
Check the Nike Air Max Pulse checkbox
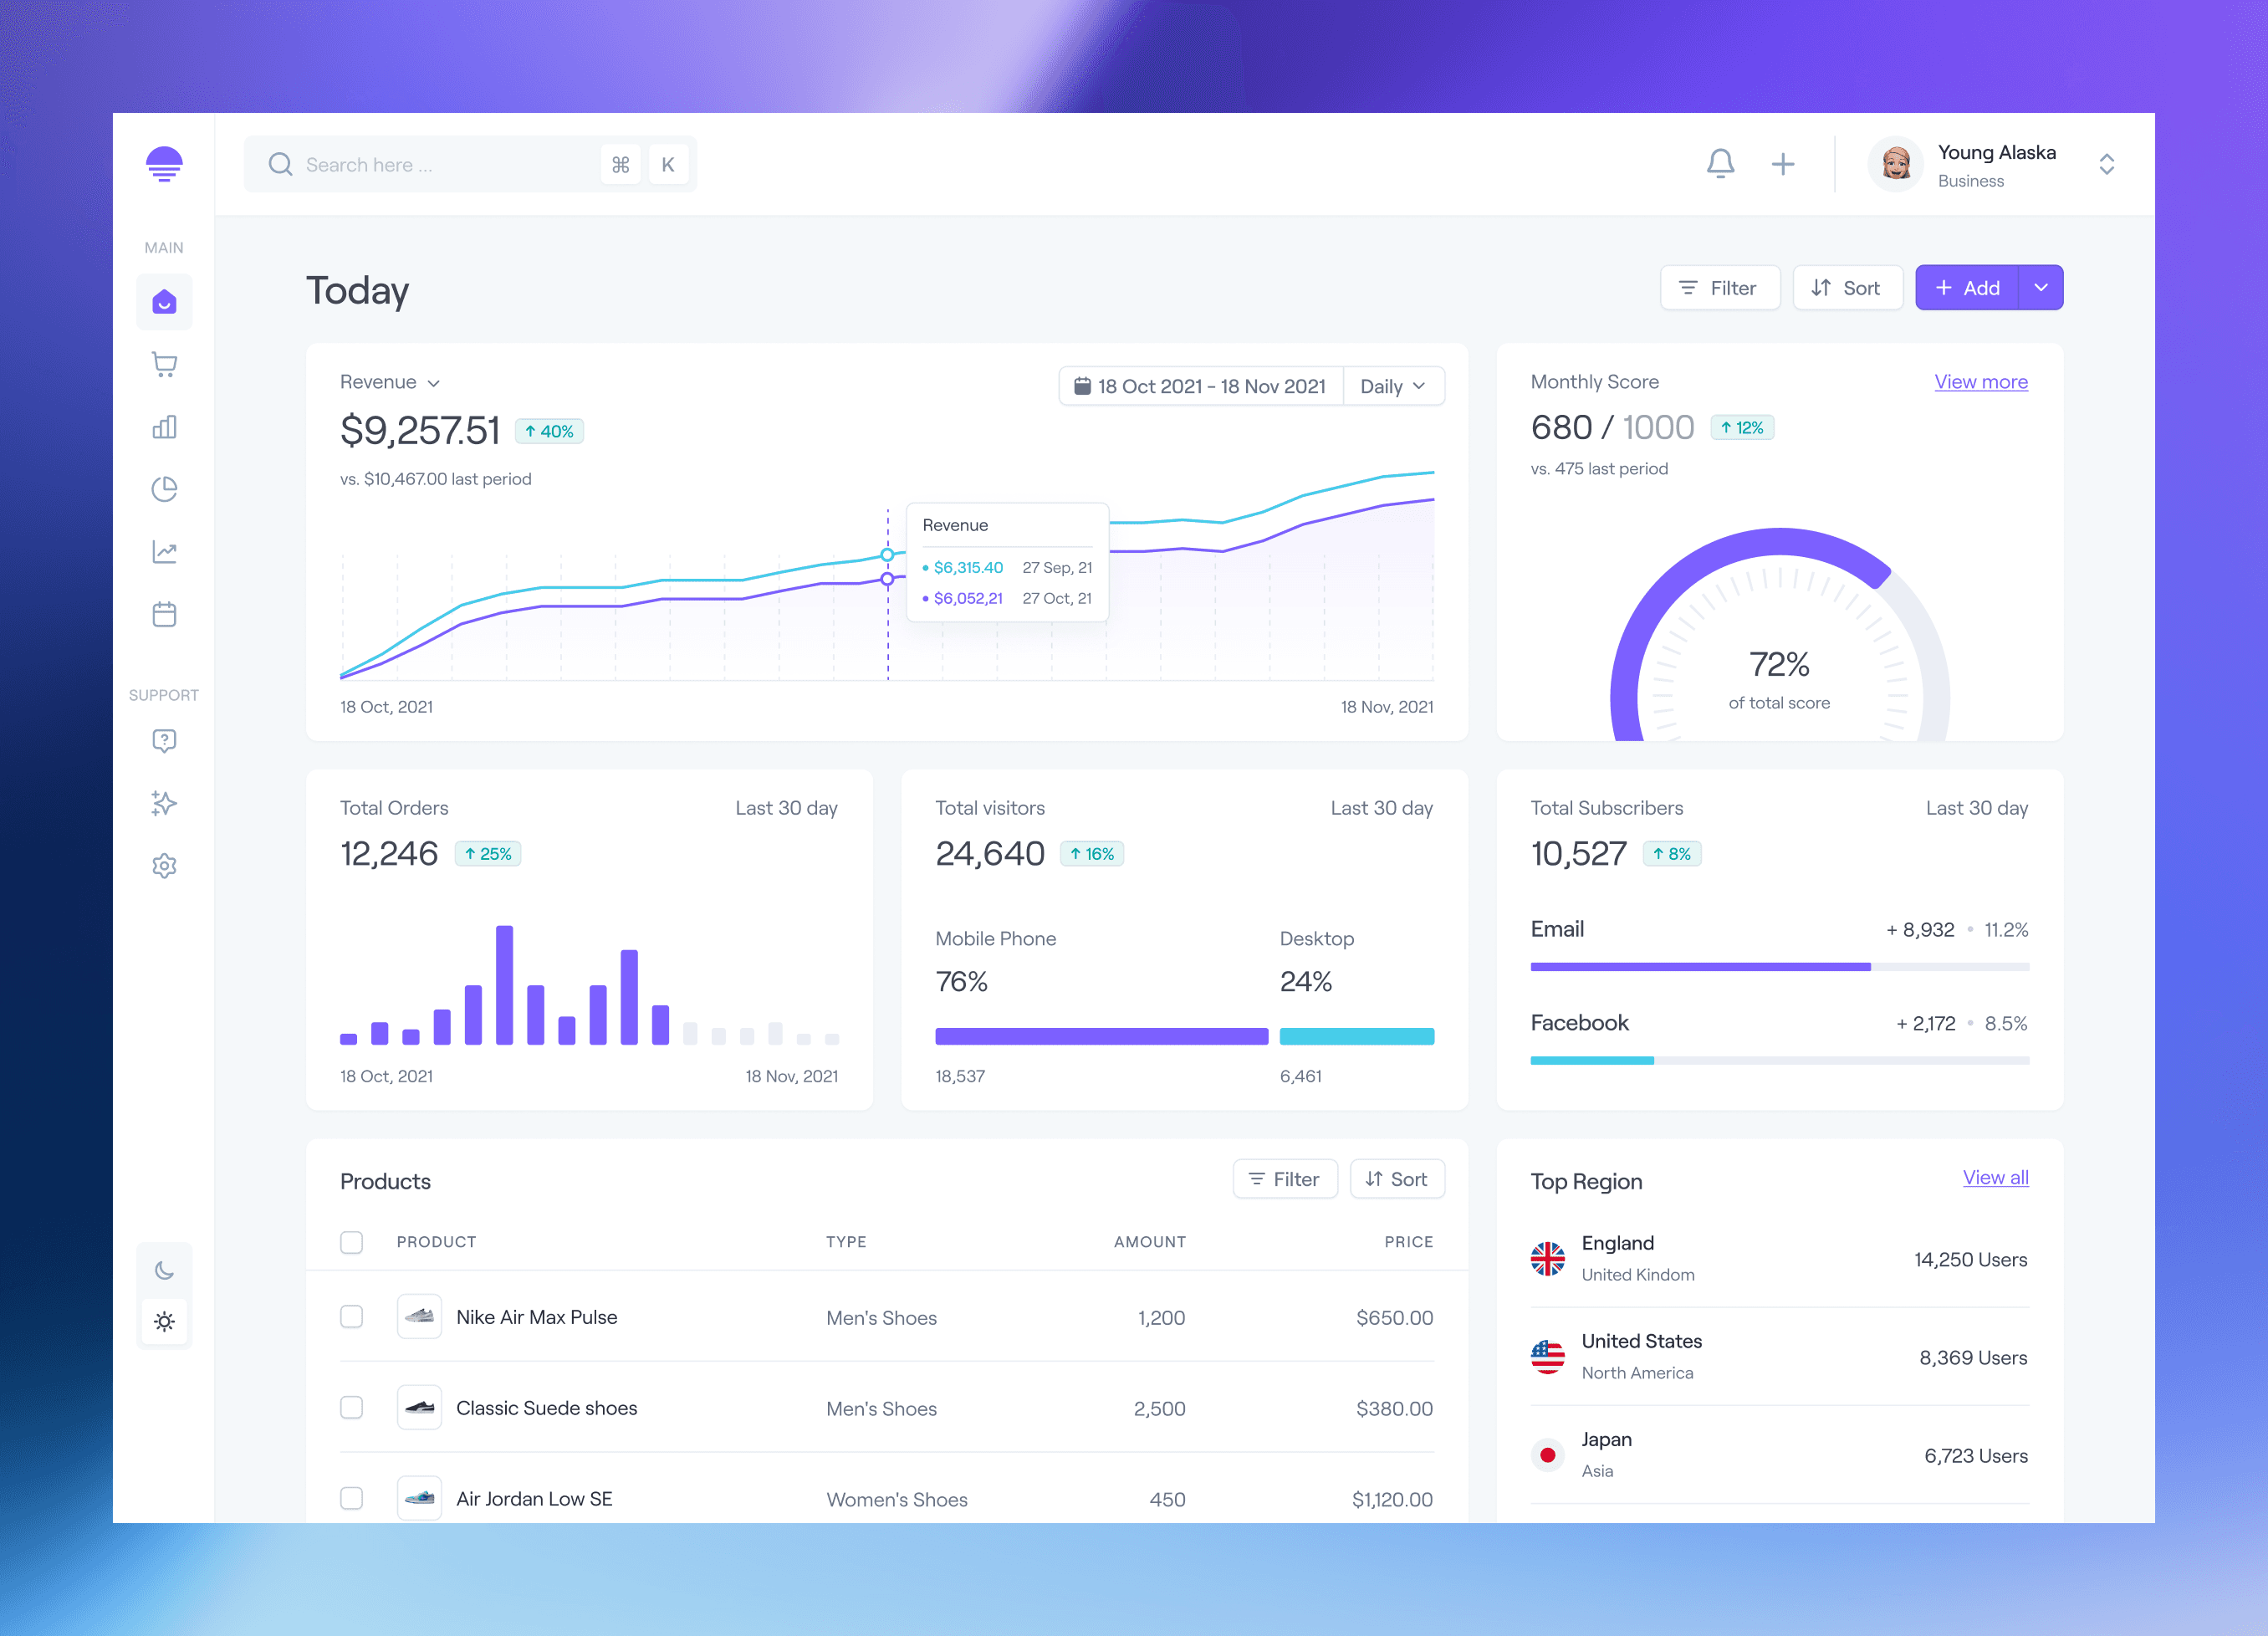coord(351,1316)
